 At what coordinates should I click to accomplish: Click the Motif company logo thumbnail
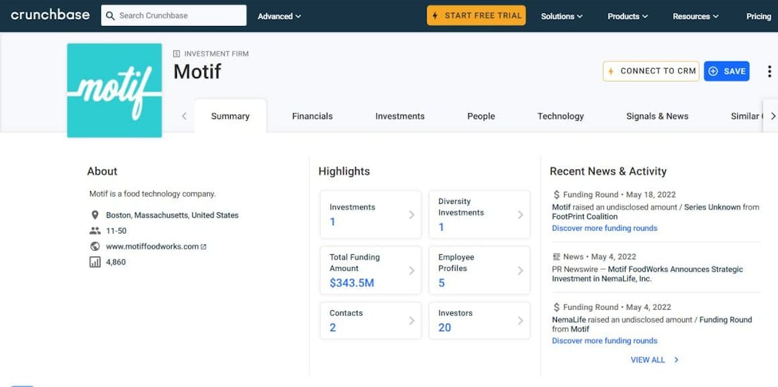pos(114,90)
